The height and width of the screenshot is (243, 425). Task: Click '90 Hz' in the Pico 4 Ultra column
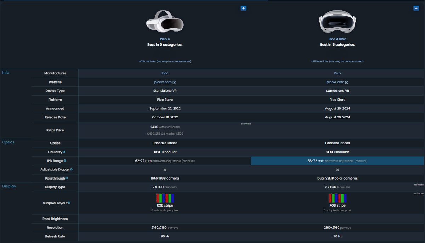338,236
